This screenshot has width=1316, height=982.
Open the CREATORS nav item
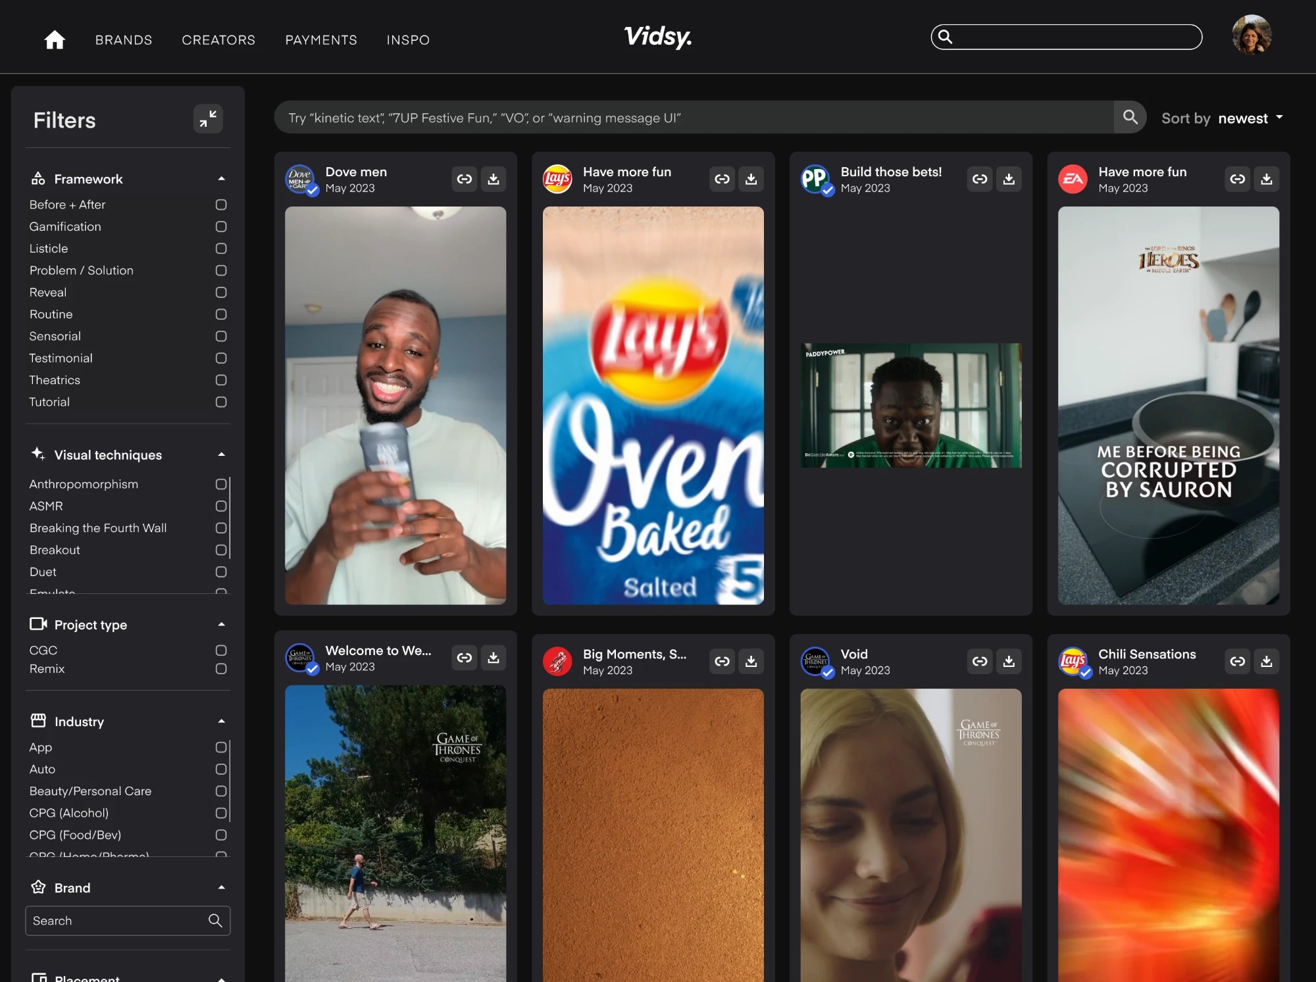(x=218, y=40)
